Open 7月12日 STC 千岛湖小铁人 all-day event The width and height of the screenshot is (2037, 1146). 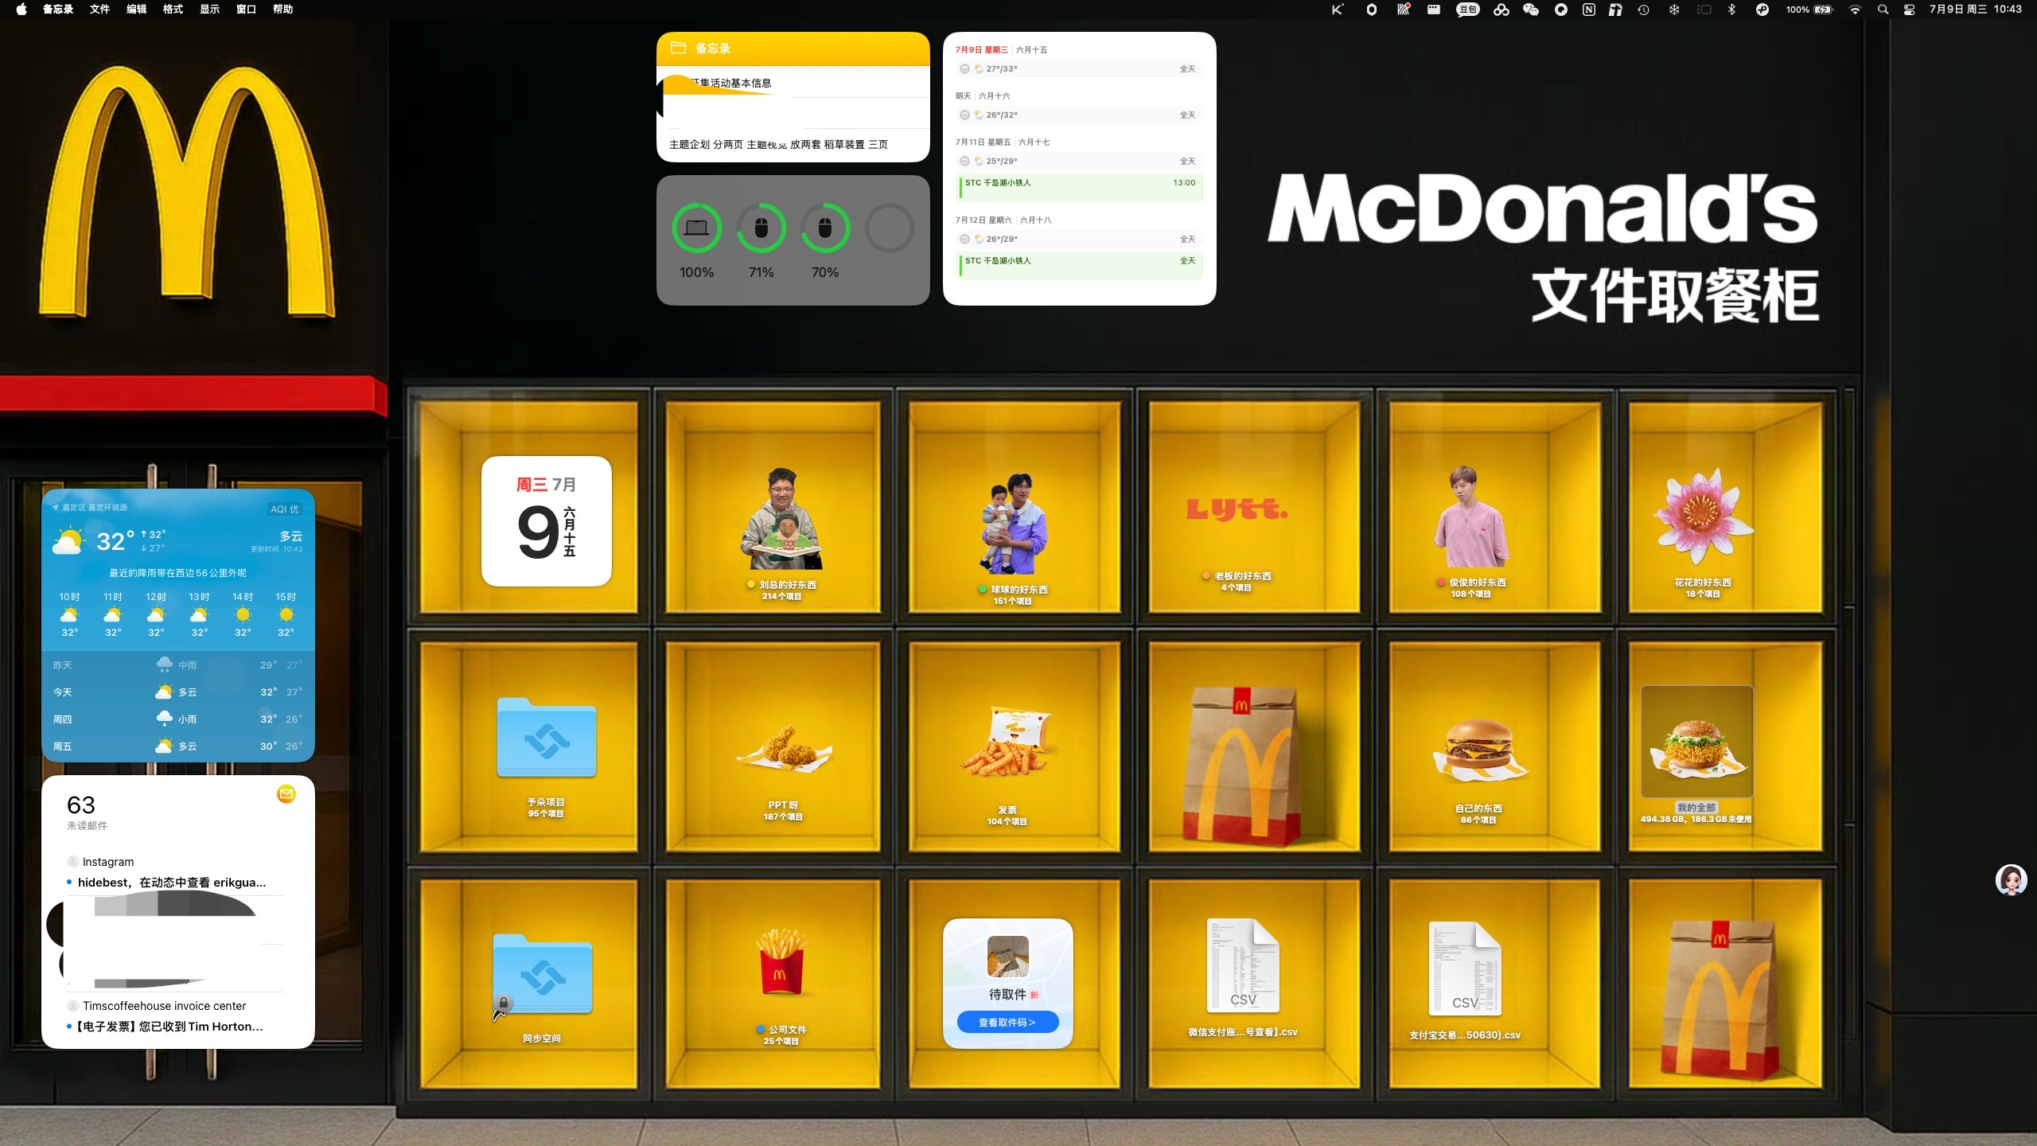(x=1080, y=265)
